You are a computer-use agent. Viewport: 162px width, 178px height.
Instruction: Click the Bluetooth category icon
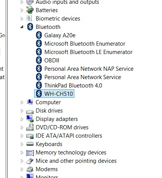(x=30, y=27)
